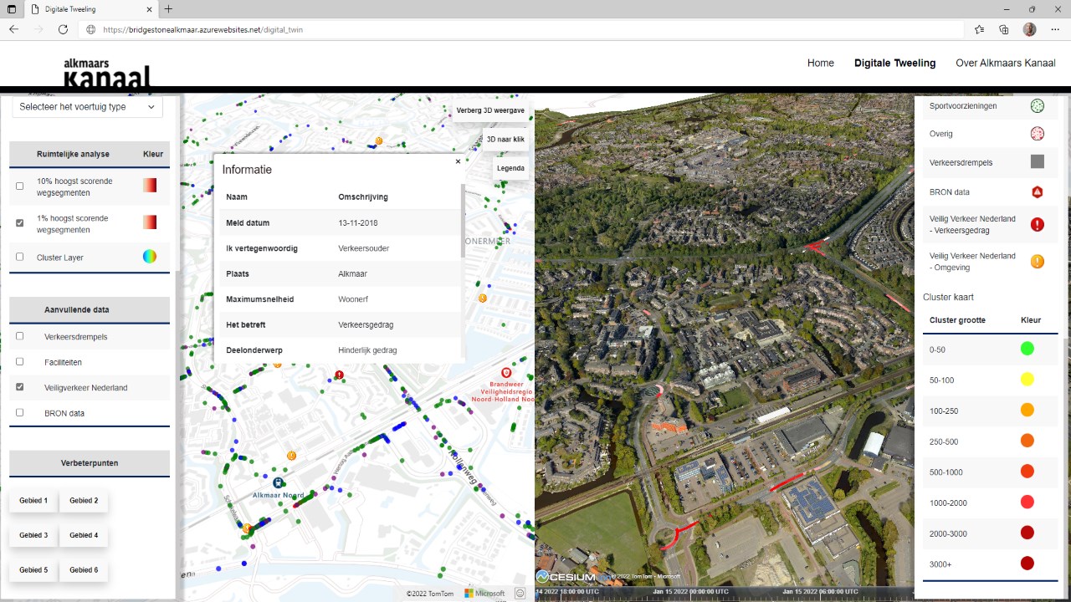Click the Alkmaar Noord train station map icon
Viewport: 1071px width, 602px height.
tap(278, 482)
